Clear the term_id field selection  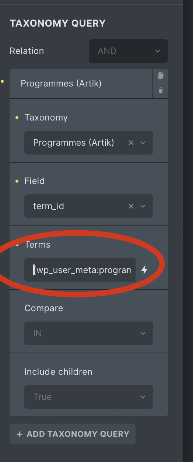point(131,206)
